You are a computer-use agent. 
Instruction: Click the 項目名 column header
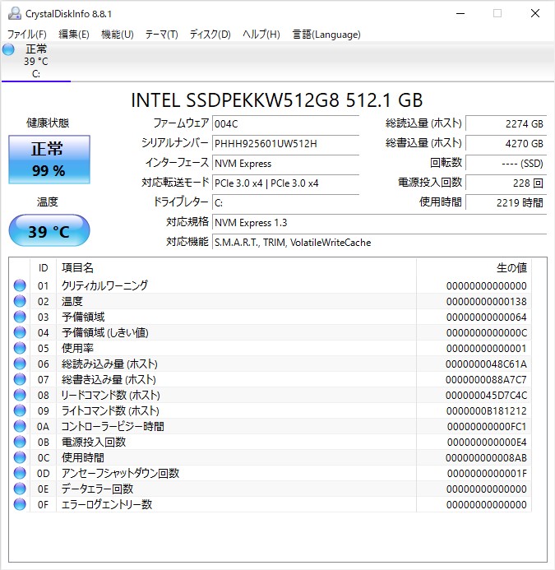[x=236, y=268]
